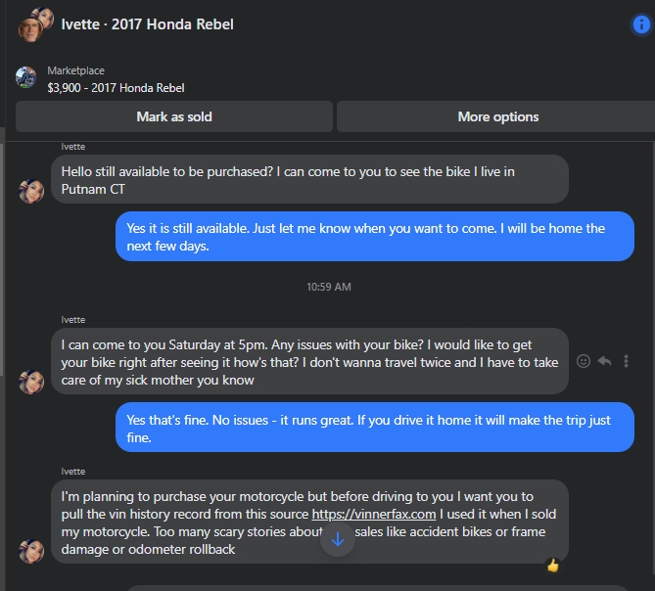The height and width of the screenshot is (591, 655).
Task: Click the 10:59 AM timestamp
Action: click(328, 287)
